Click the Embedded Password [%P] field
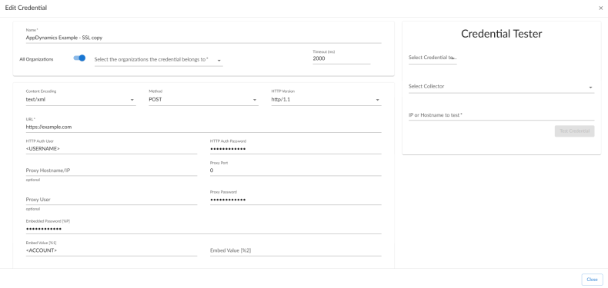The image size is (608, 288). tap(204, 229)
